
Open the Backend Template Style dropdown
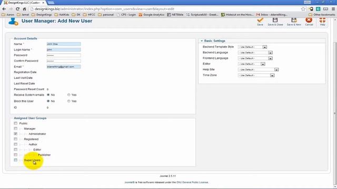tap(252, 47)
